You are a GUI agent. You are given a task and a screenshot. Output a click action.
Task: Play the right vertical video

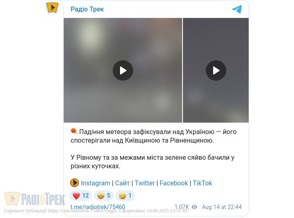pyautogui.click(x=216, y=70)
